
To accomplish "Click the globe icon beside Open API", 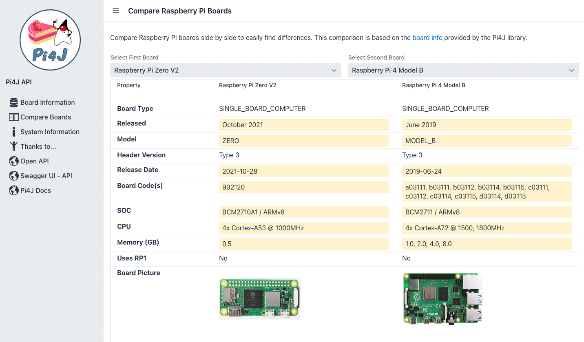I will click(14, 161).
